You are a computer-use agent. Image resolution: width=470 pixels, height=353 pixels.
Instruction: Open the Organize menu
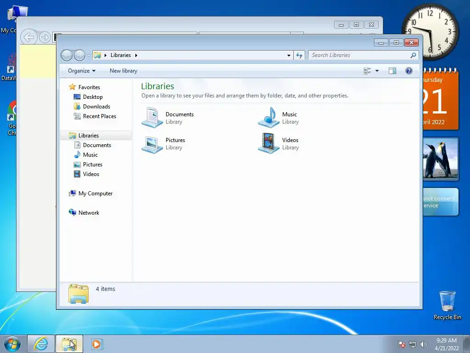coord(82,71)
